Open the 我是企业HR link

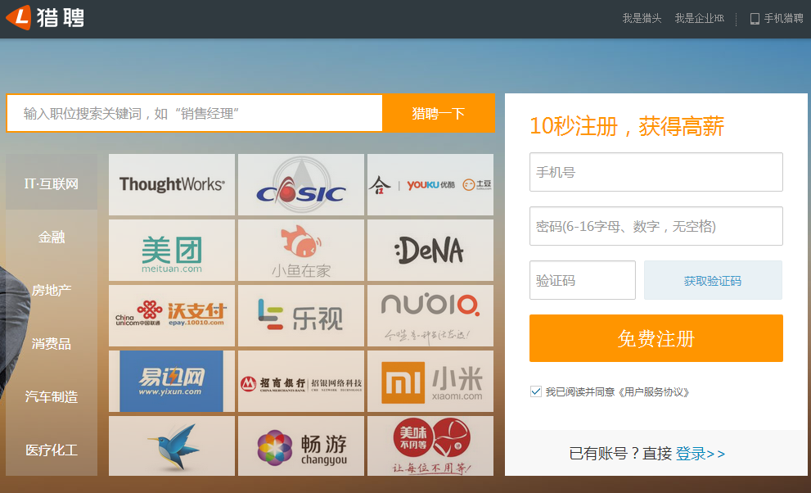tap(699, 19)
